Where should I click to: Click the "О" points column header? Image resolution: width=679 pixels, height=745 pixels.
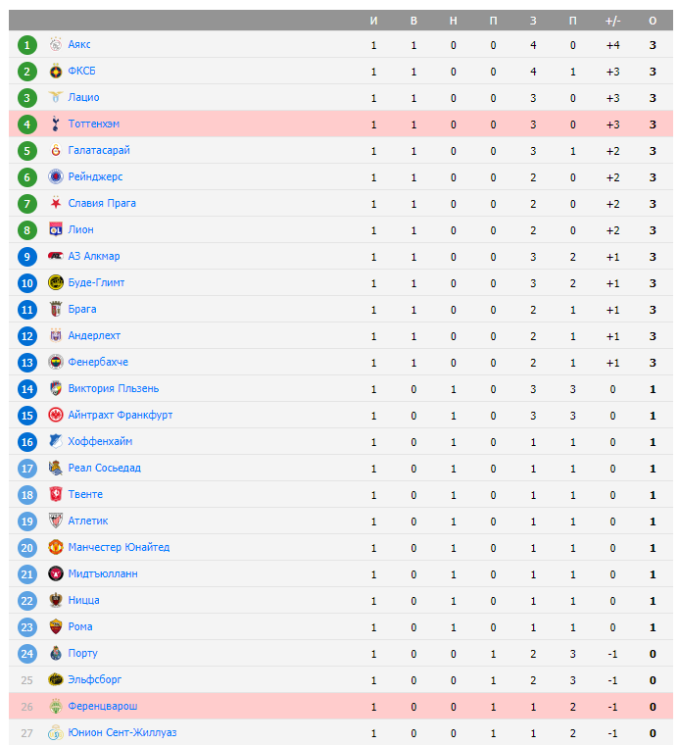tap(653, 21)
